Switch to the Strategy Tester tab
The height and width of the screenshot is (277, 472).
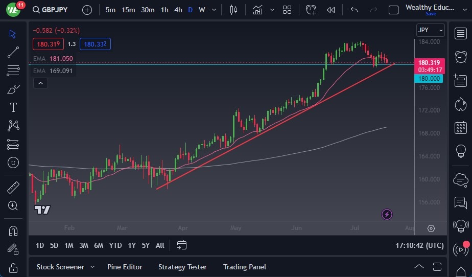182,267
